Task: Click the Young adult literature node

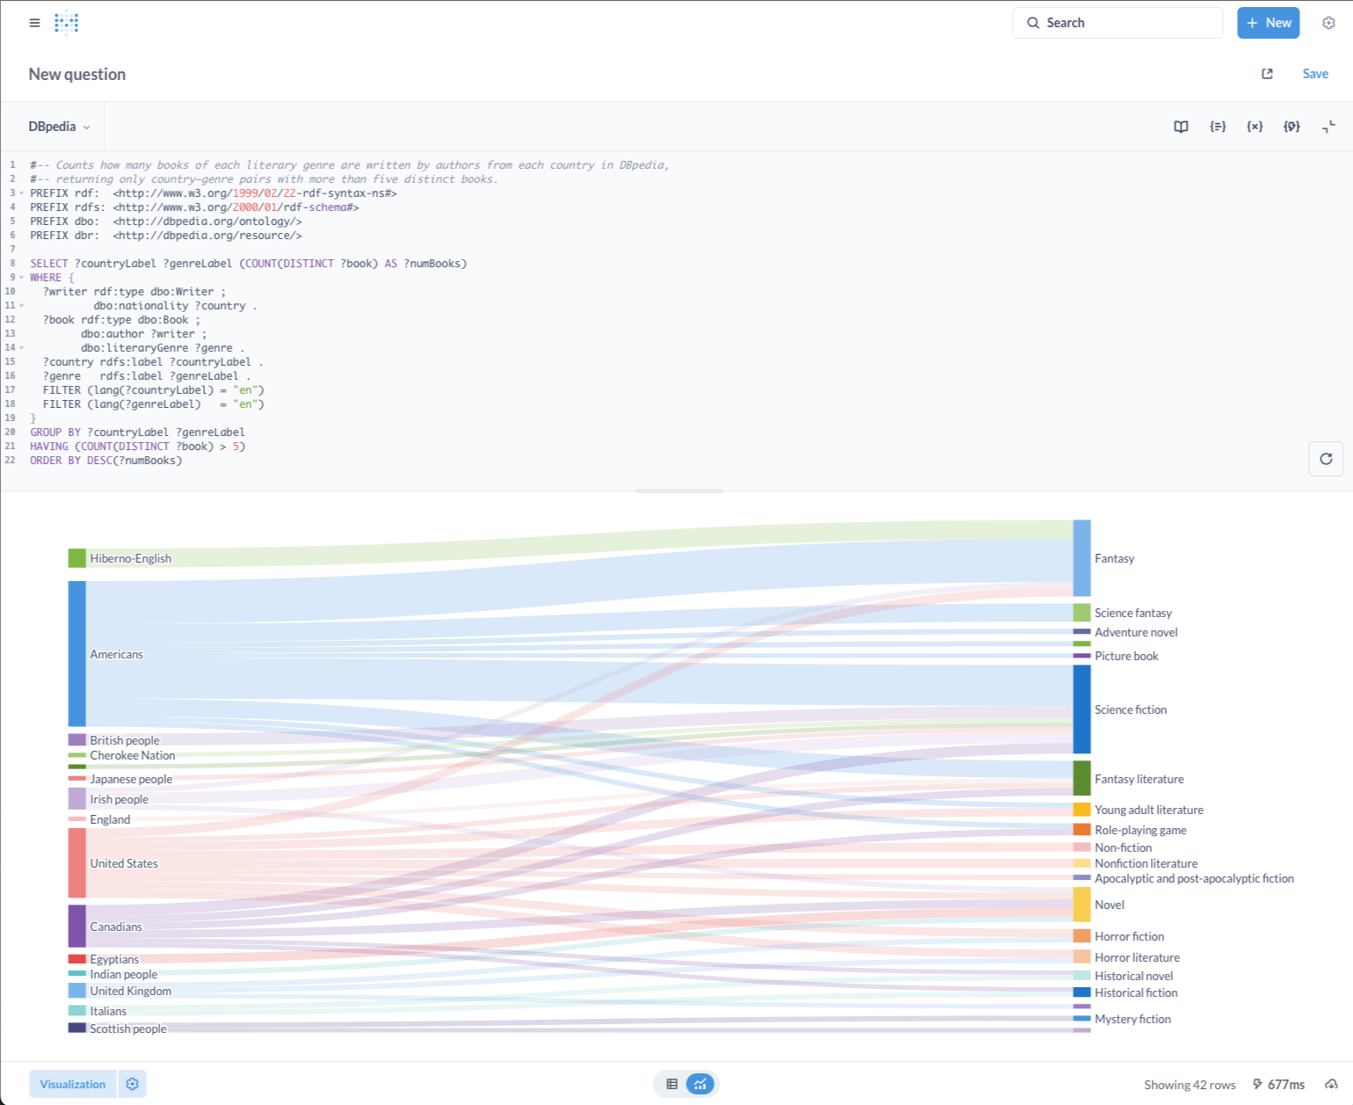Action: (x=1082, y=810)
